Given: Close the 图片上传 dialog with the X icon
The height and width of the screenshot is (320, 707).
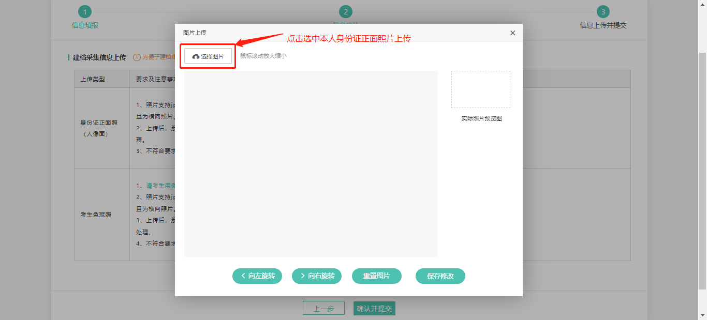Looking at the screenshot, I should pyautogui.click(x=512, y=33).
